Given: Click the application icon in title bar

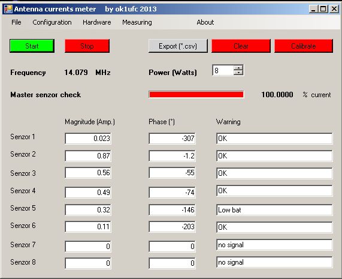Looking at the screenshot, I should (8, 9).
